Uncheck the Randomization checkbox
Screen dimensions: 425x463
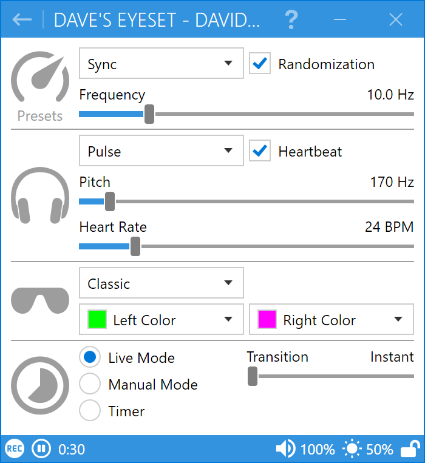point(260,64)
